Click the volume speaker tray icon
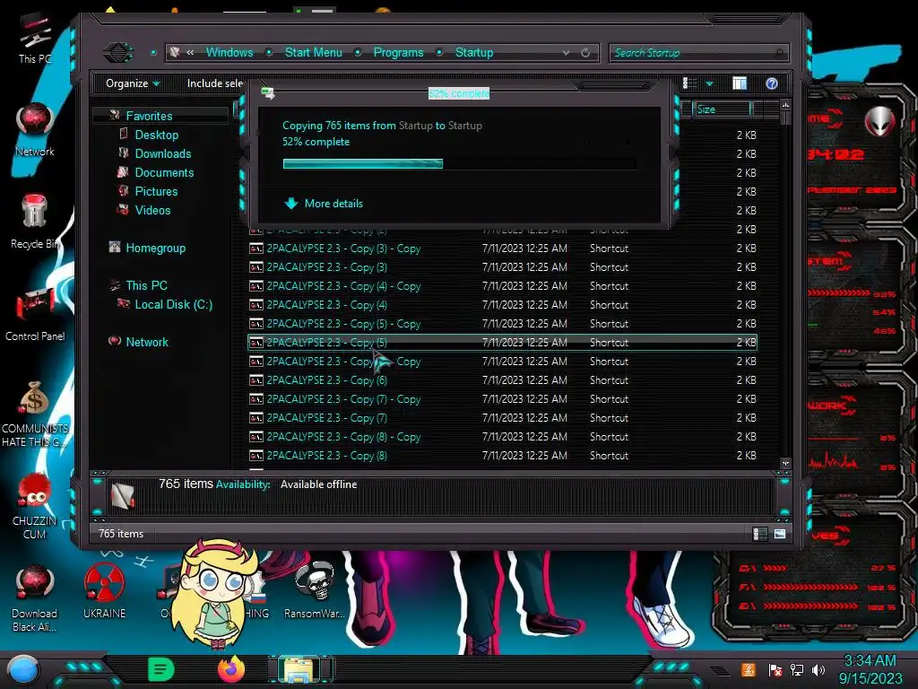This screenshot has height=689, width=918. pos(818,669)
